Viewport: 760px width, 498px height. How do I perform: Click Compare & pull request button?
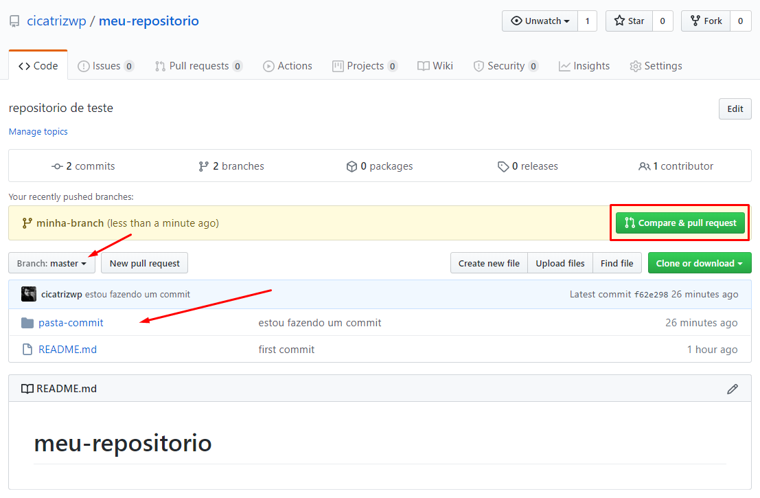pyautogui.click(x=680, y=223)
